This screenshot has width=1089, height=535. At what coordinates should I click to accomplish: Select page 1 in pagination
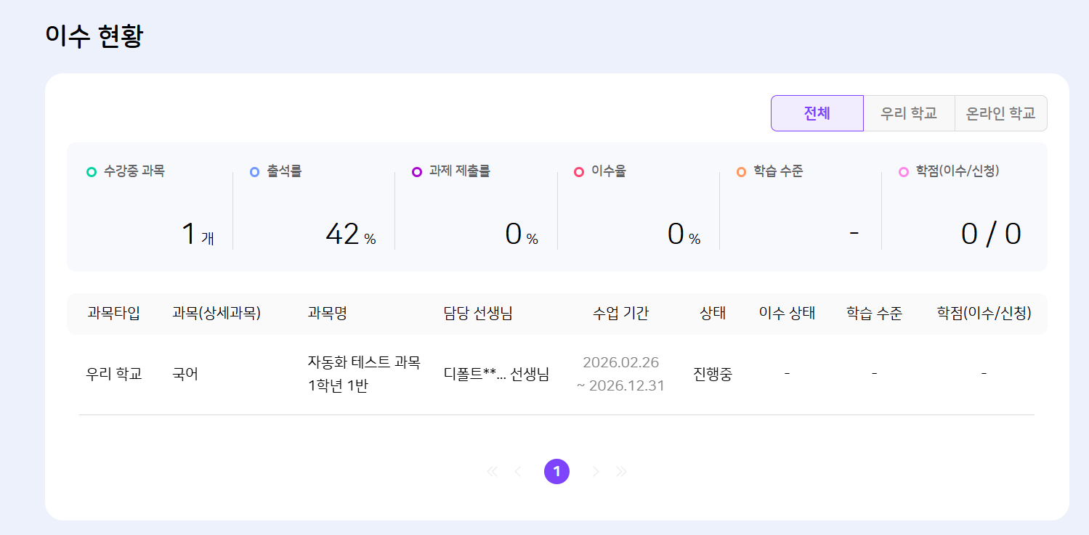click(556, 472)
